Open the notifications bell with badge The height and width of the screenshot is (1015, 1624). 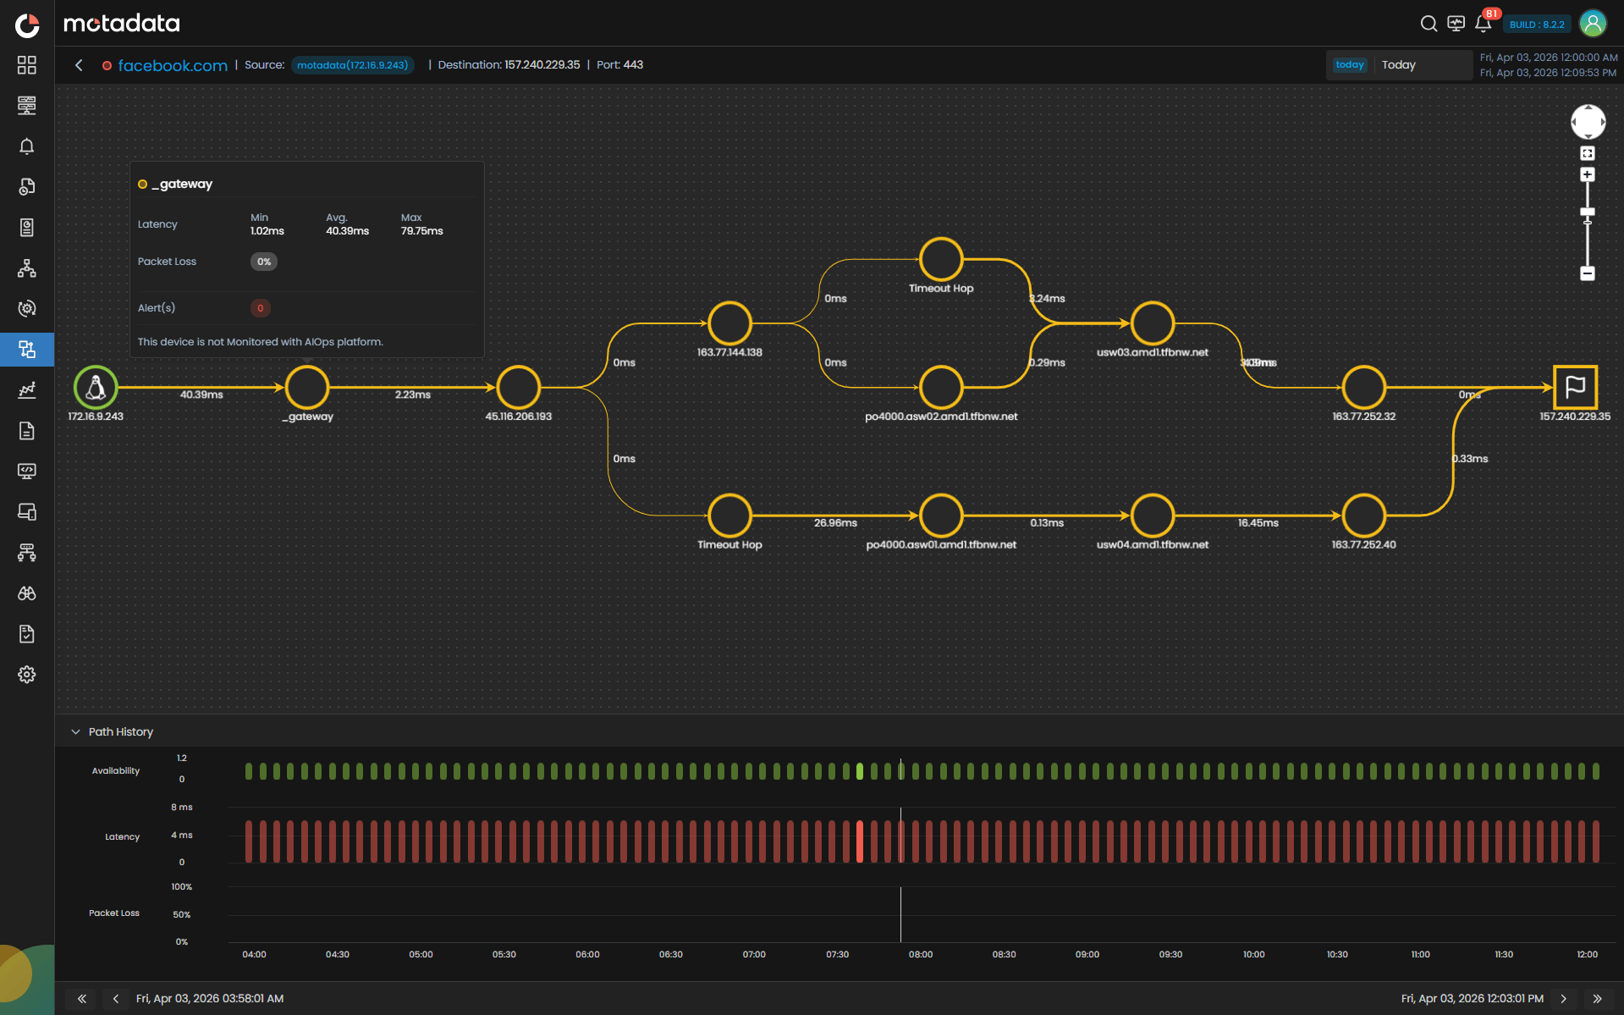(x=1483, y=24)
